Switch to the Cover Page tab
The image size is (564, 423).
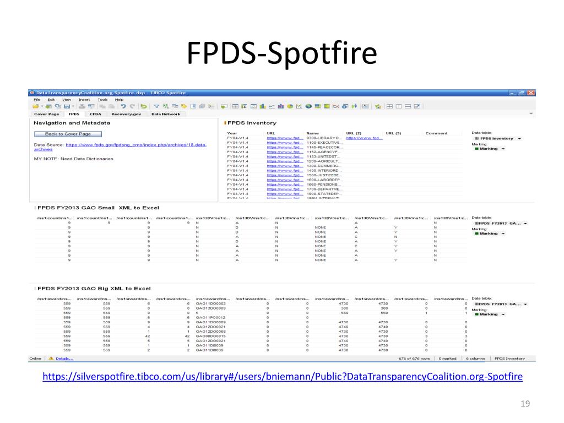[46, 114]
